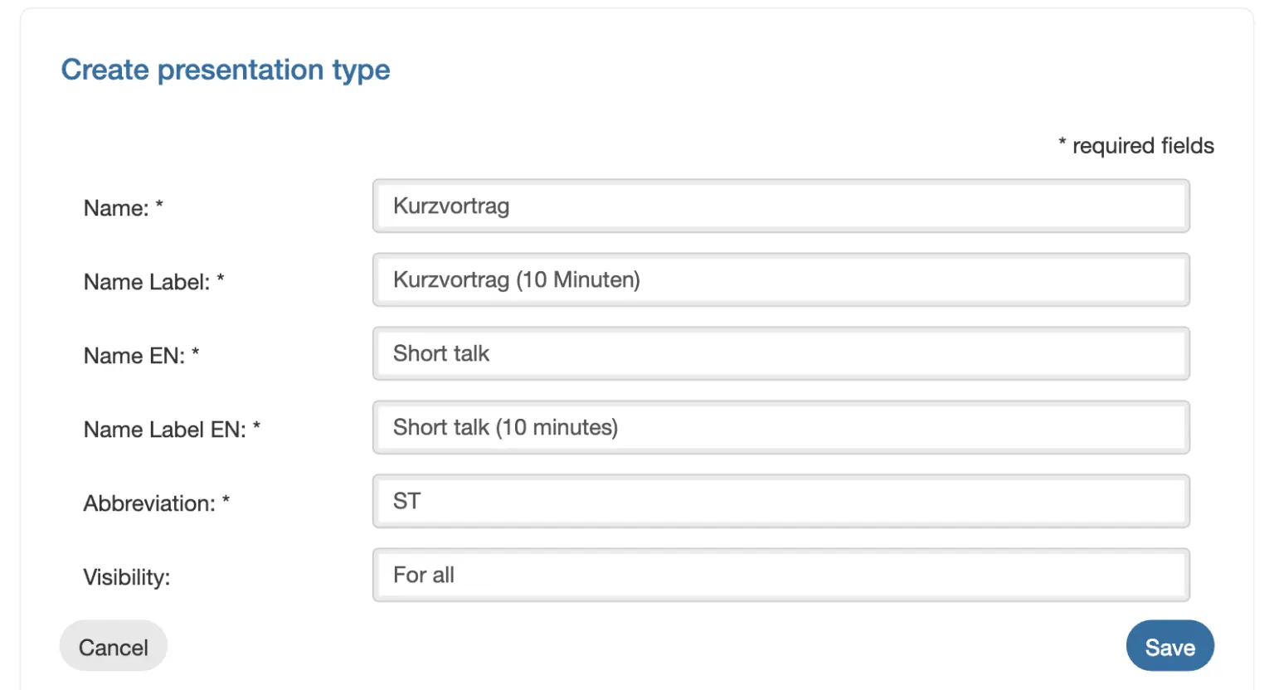
Task: Click on the ST abbreviation text
Action: click(x=406, y=501)
